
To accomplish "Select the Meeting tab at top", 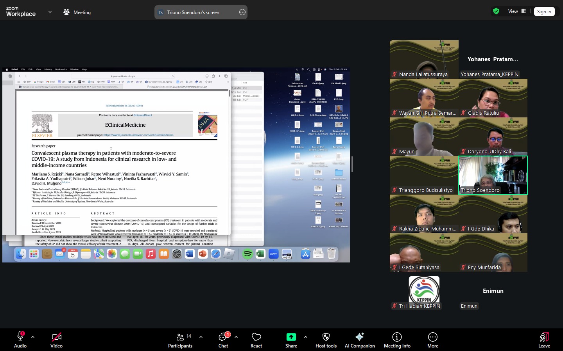I will coord(77,12).
